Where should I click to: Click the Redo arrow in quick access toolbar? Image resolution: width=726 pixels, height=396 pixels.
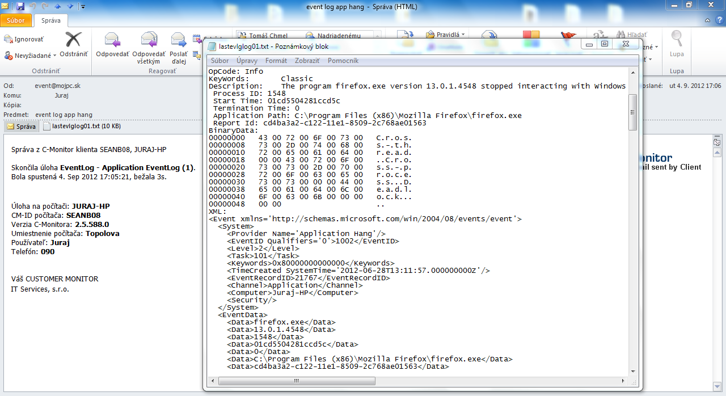44,6
